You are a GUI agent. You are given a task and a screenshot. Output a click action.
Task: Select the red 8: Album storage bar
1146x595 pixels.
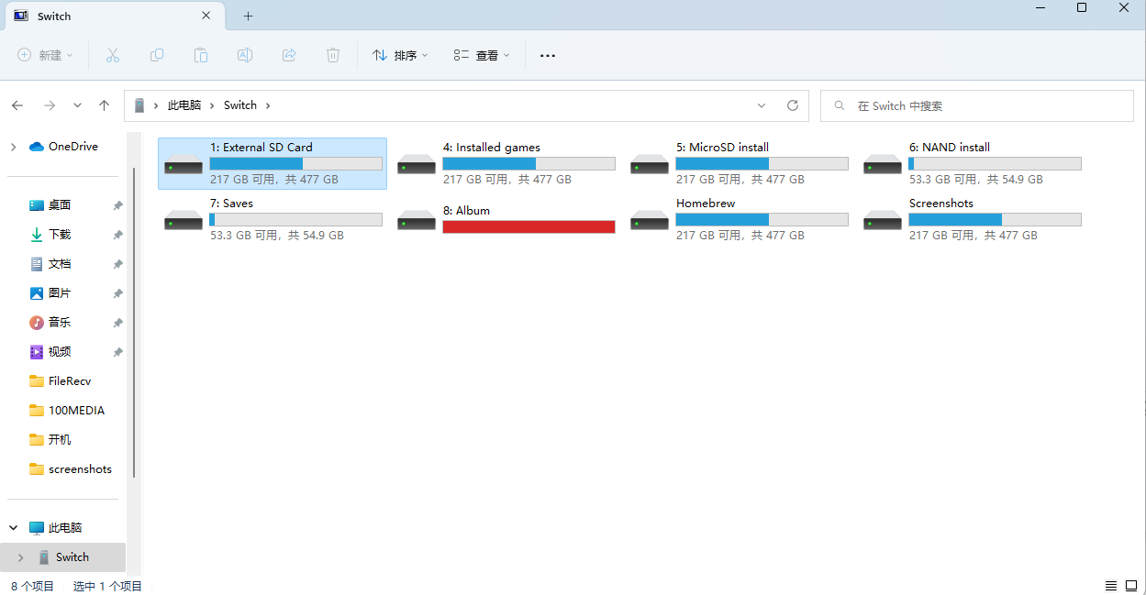528,226
